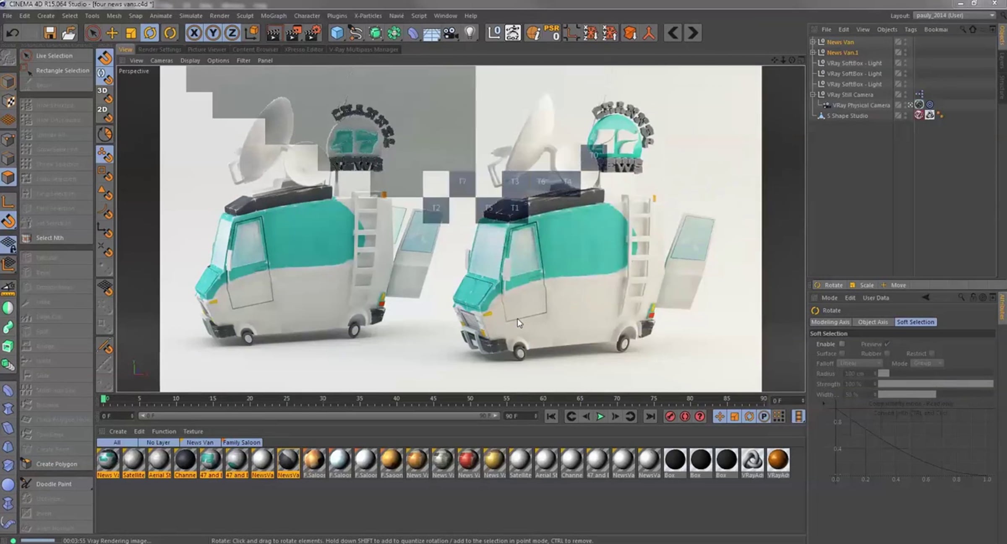Image resolution: width=1007 pixels, height=544 pixels.
Task: Open the X-Particles menu
Action: [368, 16]
